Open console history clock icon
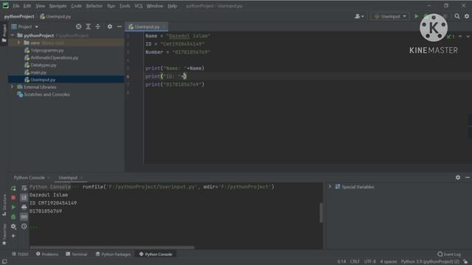Screen dimensions: 472x265 (x=24, y=226)
